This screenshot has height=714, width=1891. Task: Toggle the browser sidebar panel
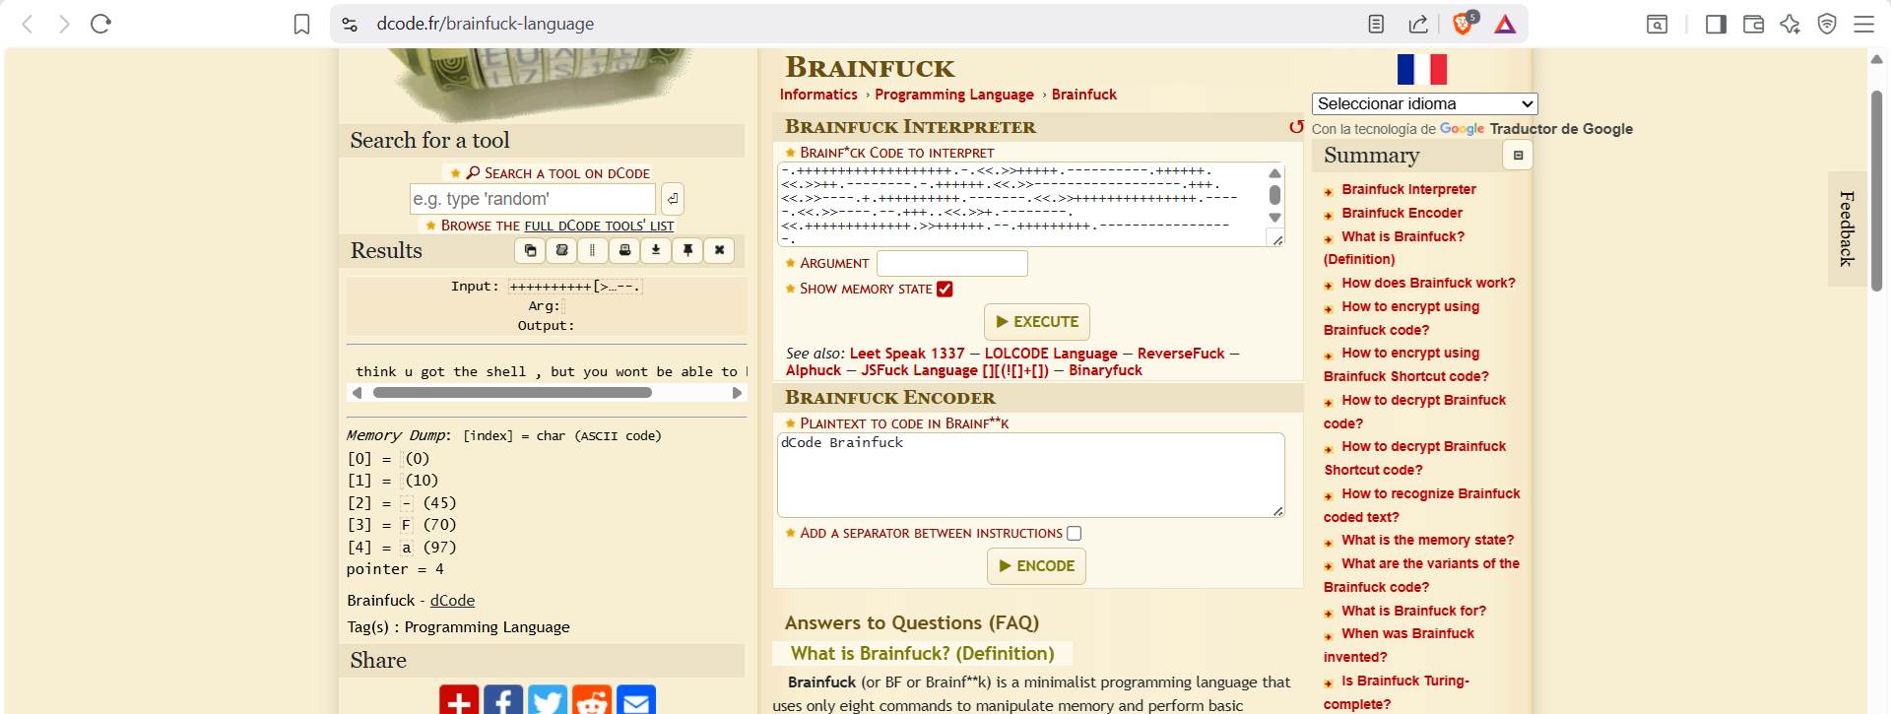1716,24
